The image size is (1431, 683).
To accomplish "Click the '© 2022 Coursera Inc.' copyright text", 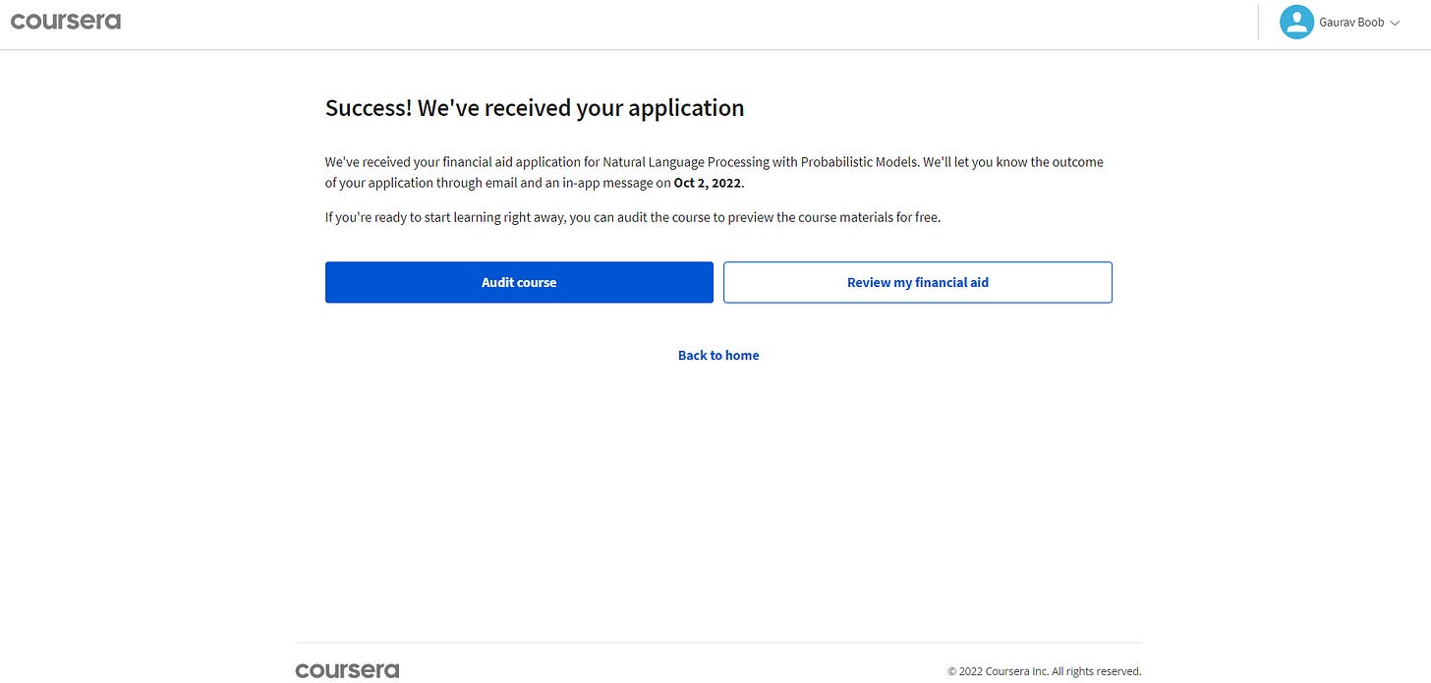I will [1045, 671].
